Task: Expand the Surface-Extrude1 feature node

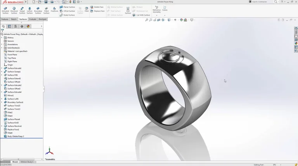Action: click(x=2, y=68)
